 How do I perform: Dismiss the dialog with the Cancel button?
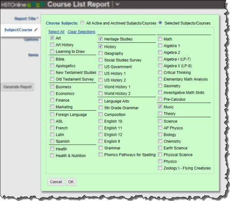tap(56, 182)
